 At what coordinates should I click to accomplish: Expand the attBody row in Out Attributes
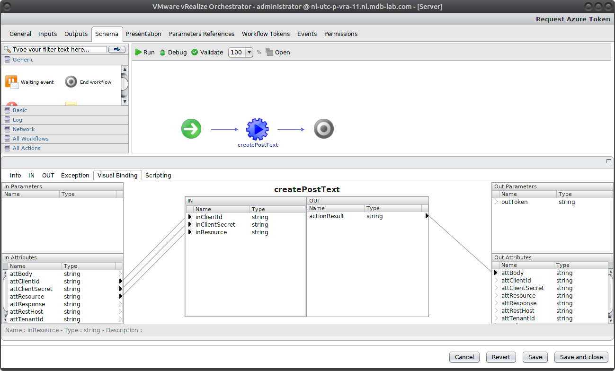tap(496, 273)
